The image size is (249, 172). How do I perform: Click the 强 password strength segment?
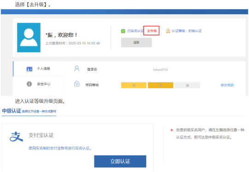click(x=187, y=86)
